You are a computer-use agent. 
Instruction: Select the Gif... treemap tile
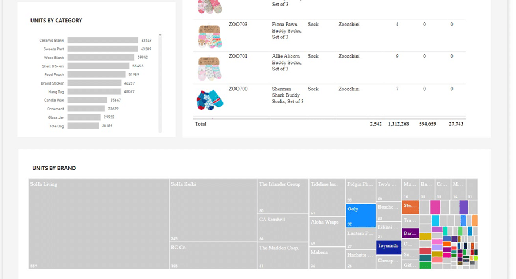pos(411,265)
